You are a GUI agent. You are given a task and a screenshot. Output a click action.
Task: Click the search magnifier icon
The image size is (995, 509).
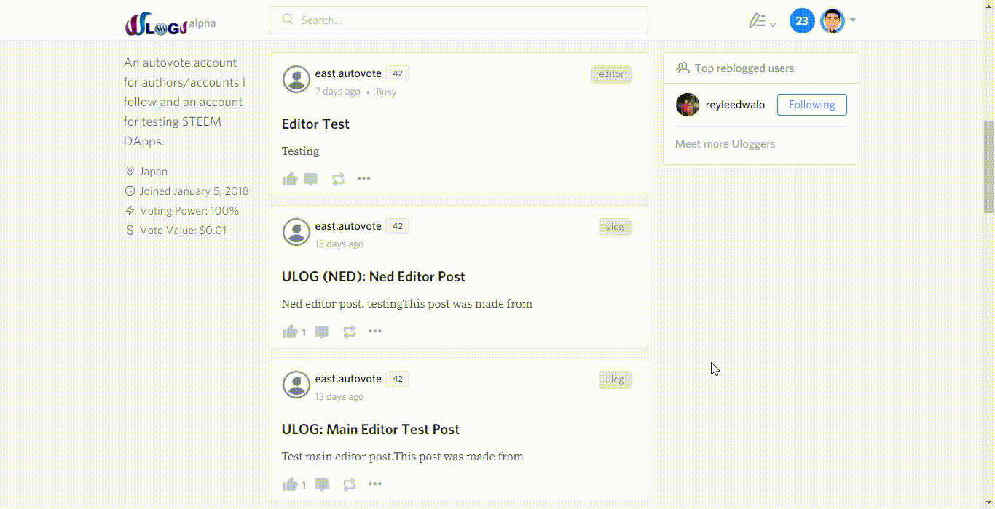pyautogui.click(x=288, y=20)
